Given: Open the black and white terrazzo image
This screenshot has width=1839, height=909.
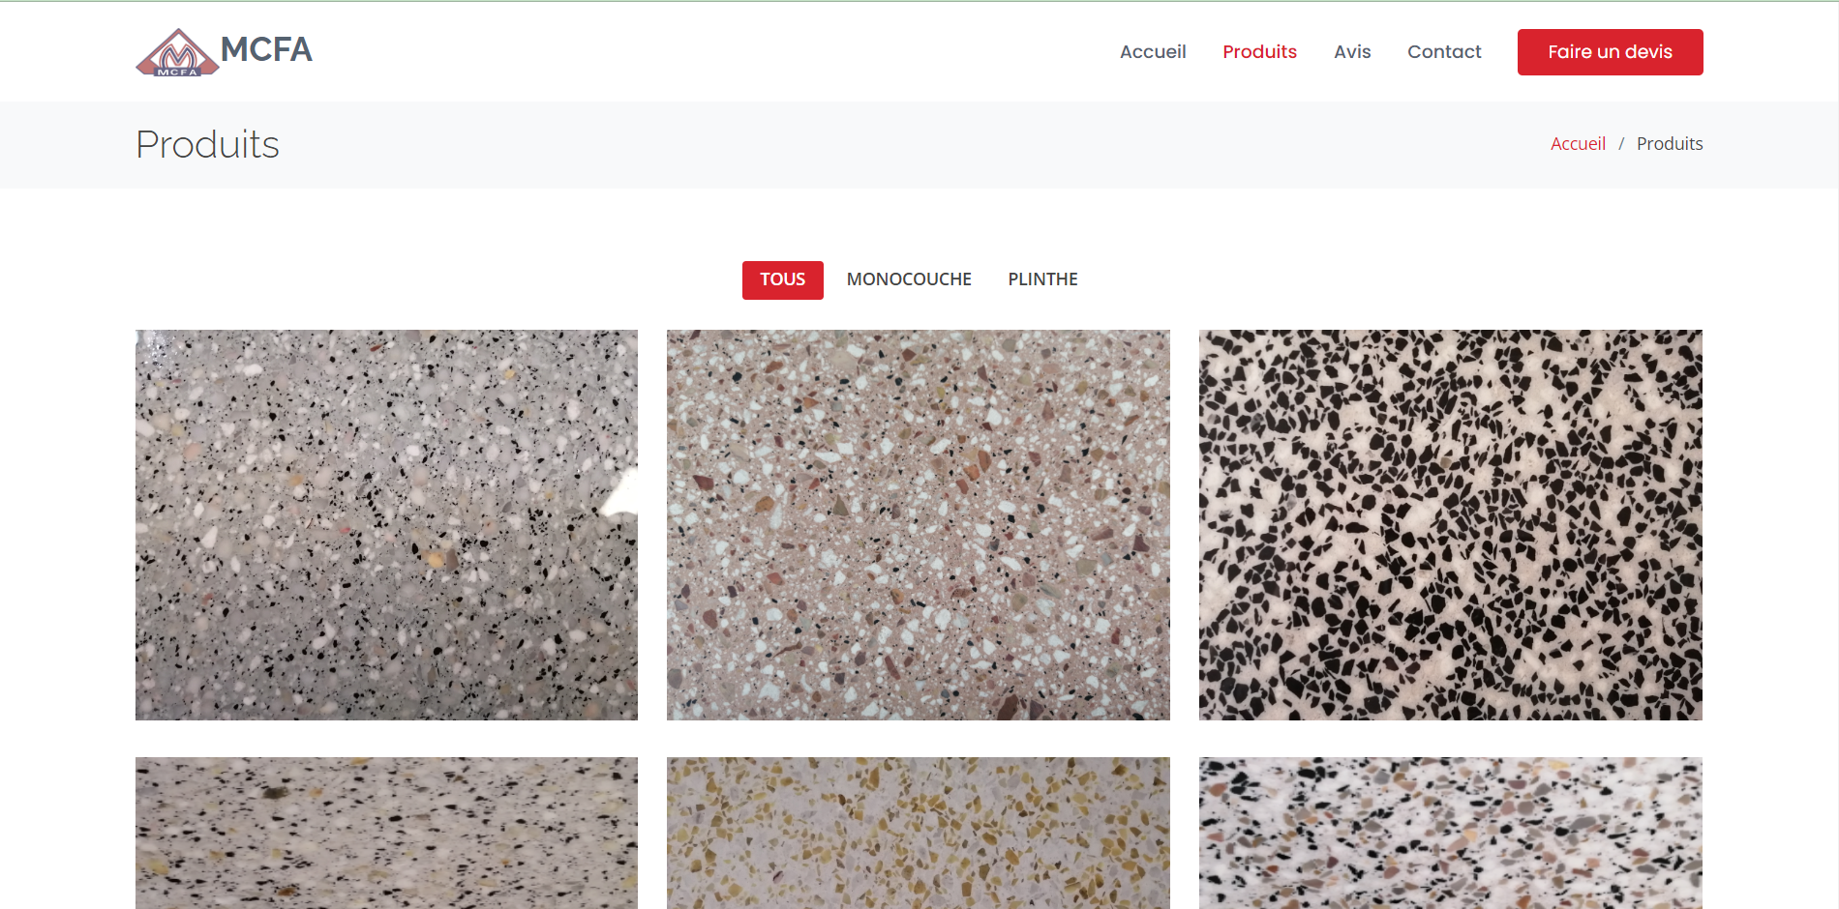Looking at the screenshot, I should (1450, 525).
